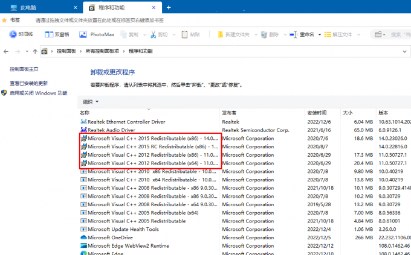
Task: Open the 组织 organize dropdown
Action: point(91,102)
